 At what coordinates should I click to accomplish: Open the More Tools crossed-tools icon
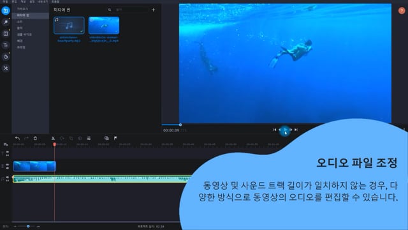(x=6, y=68)
